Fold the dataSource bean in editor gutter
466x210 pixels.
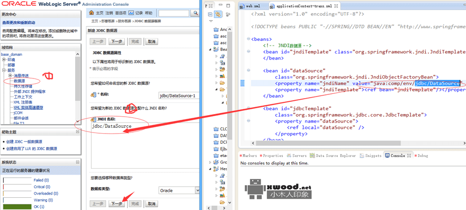click(248, 71)
